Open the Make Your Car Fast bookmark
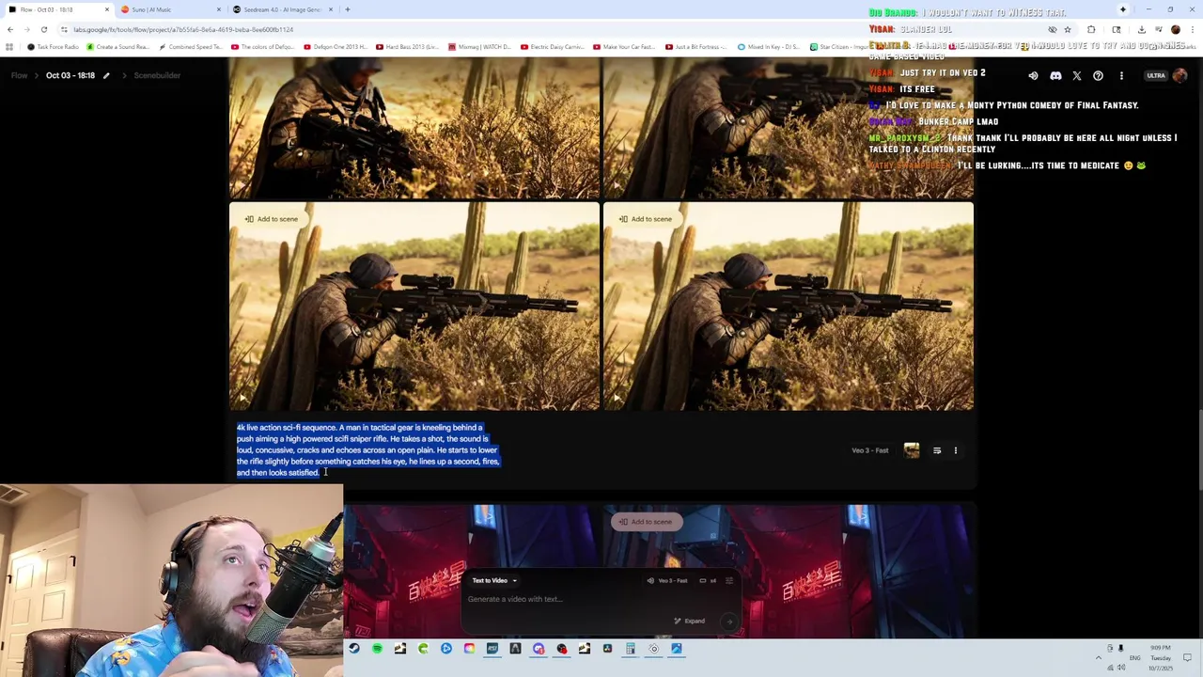 coord(624,47)
